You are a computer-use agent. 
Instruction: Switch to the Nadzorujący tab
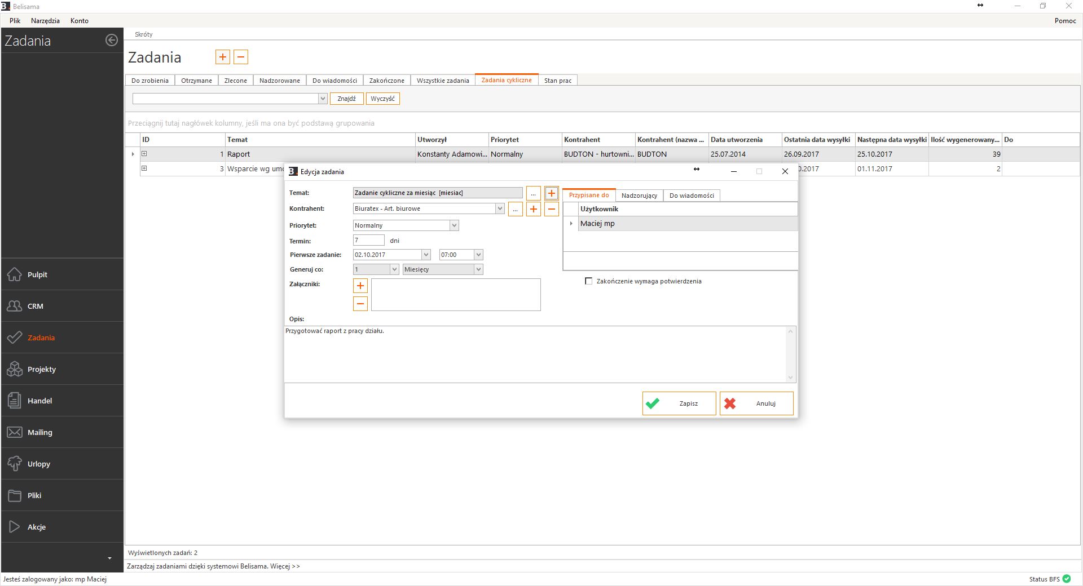[639, 196]
